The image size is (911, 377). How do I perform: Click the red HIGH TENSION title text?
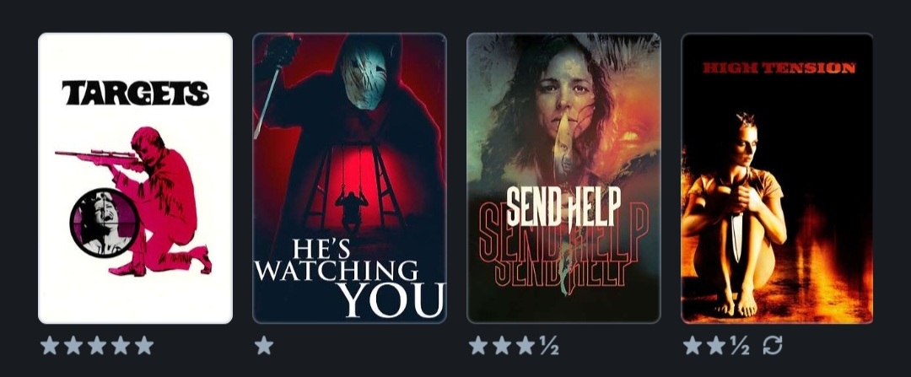click(779, 68)
